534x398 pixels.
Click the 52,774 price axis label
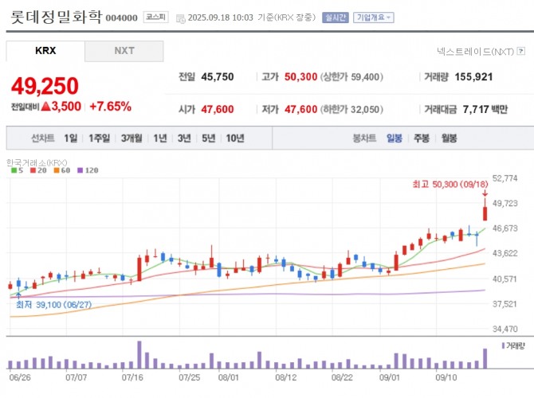click(505, 178)
